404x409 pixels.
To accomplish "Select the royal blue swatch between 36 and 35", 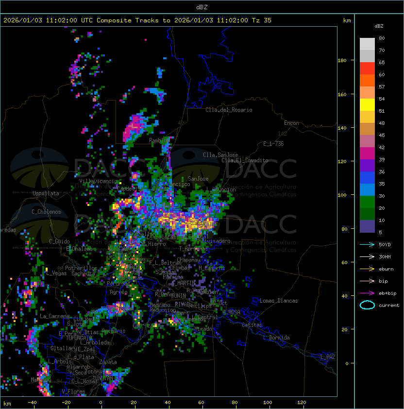I will click(x=367, y=177).
